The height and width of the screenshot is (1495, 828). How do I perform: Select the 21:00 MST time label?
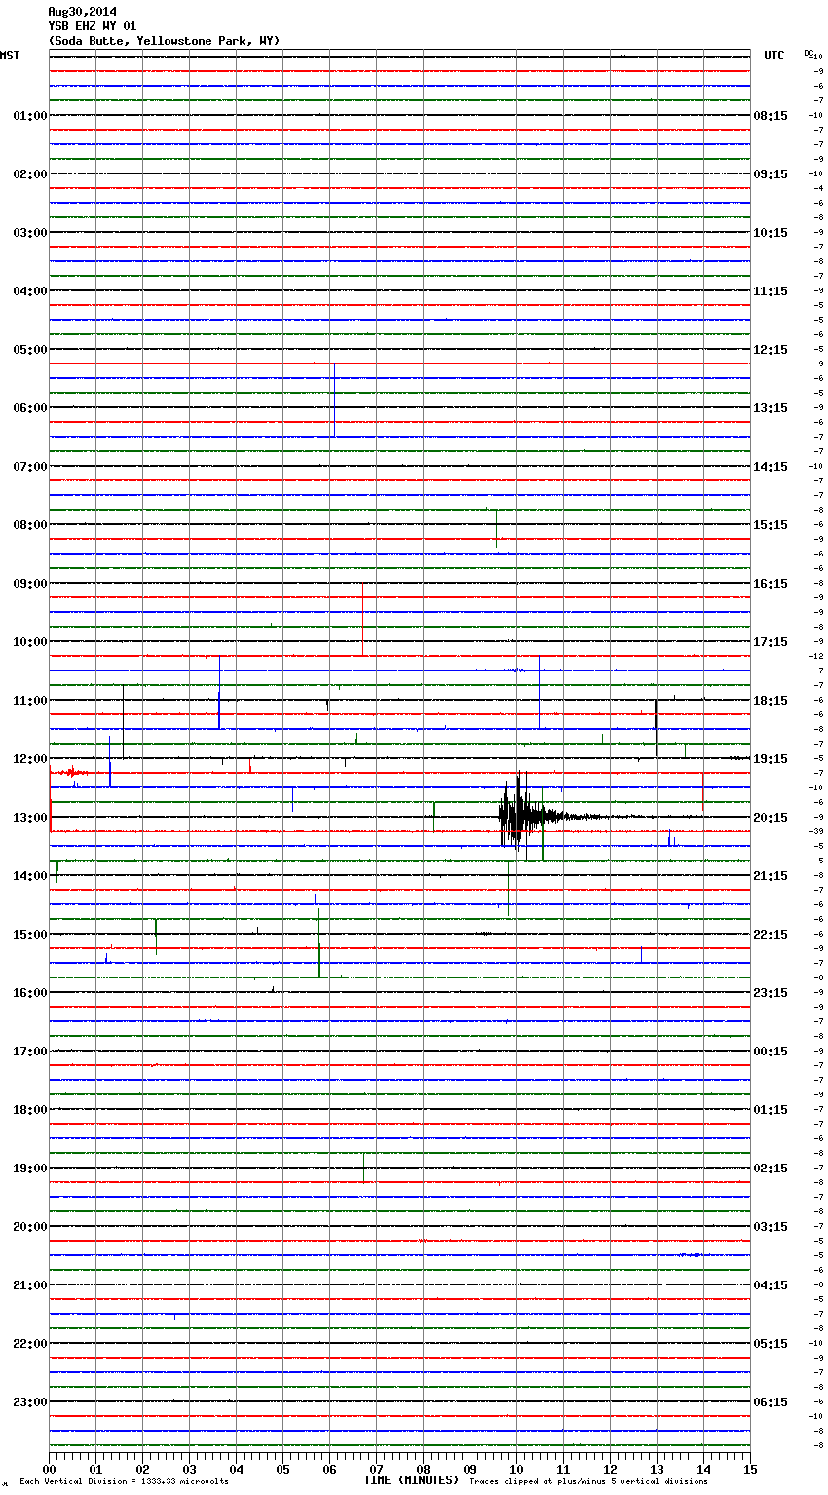(29, 1285)
